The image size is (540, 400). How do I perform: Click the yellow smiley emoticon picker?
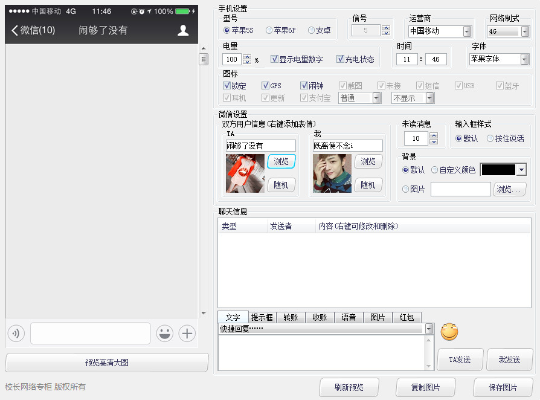click(x=449, y=331)
